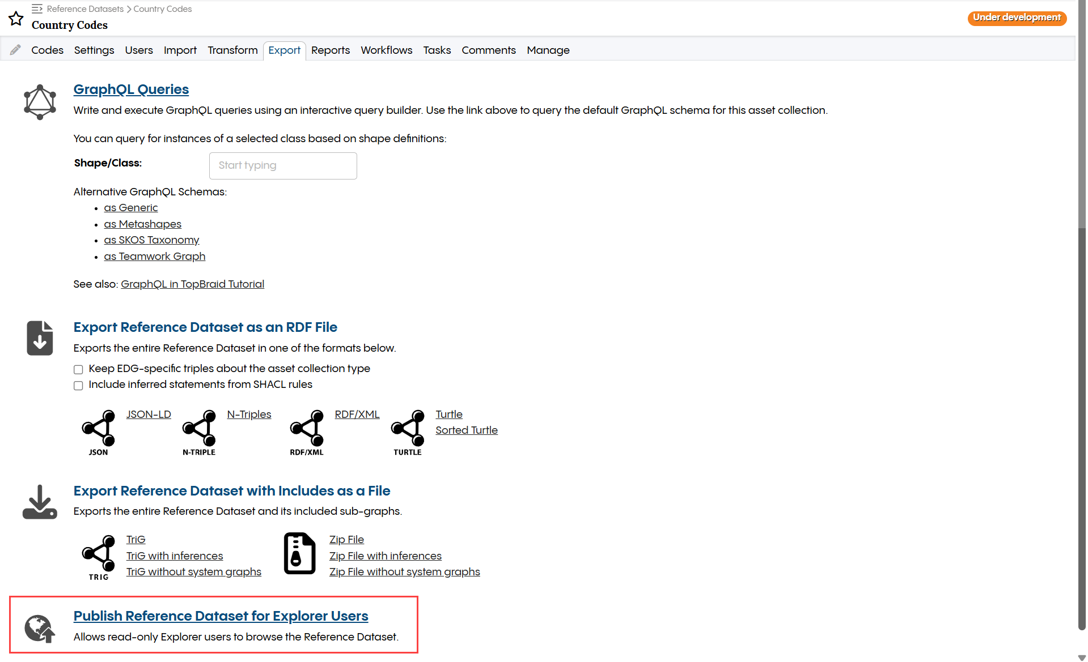Open Publish Reference Dataset for Explorer Users
1088x662 pixels.
221,616
